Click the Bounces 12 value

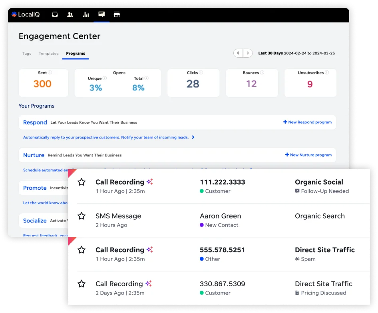251,84
